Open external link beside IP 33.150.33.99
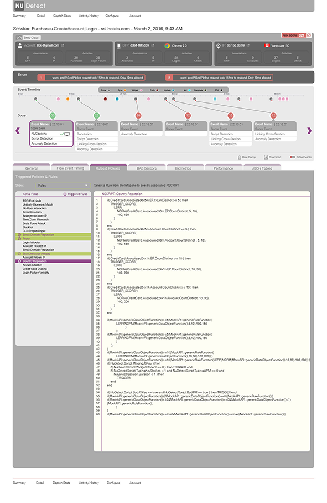 (x=248, y=45)
